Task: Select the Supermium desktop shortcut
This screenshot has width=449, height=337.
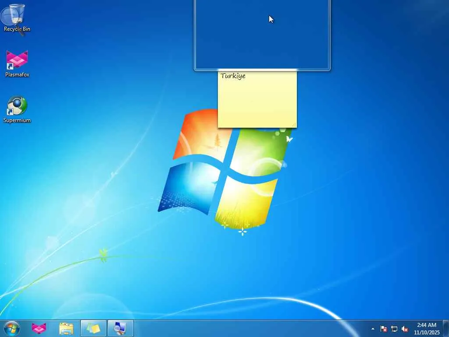Action: pyautogui.click(x=17, y=109)
